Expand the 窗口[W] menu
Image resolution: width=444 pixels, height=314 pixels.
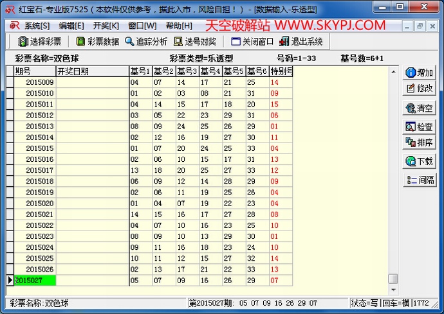tap(142, 26)
